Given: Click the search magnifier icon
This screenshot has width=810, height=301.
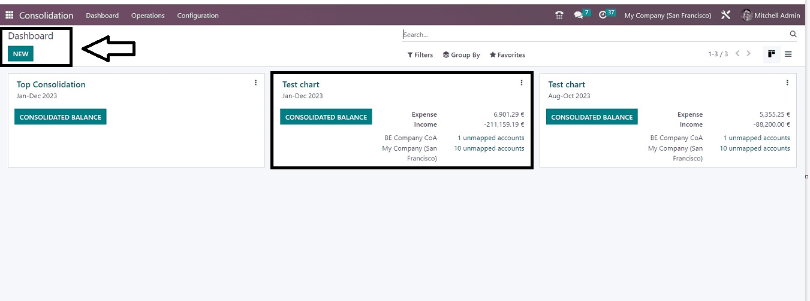Looking at the screenshot, I should [793, 34].
